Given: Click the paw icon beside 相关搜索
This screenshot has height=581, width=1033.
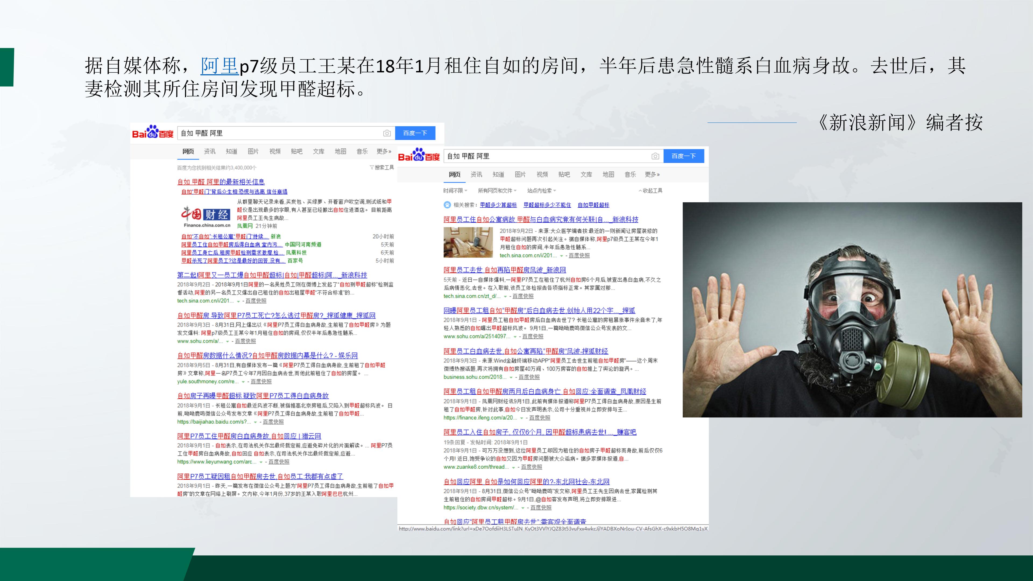Looking at the screenshot, I should tap(447, 205).
